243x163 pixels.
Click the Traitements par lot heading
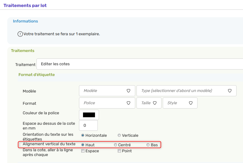pyautogui.click(x=25, y=5)
